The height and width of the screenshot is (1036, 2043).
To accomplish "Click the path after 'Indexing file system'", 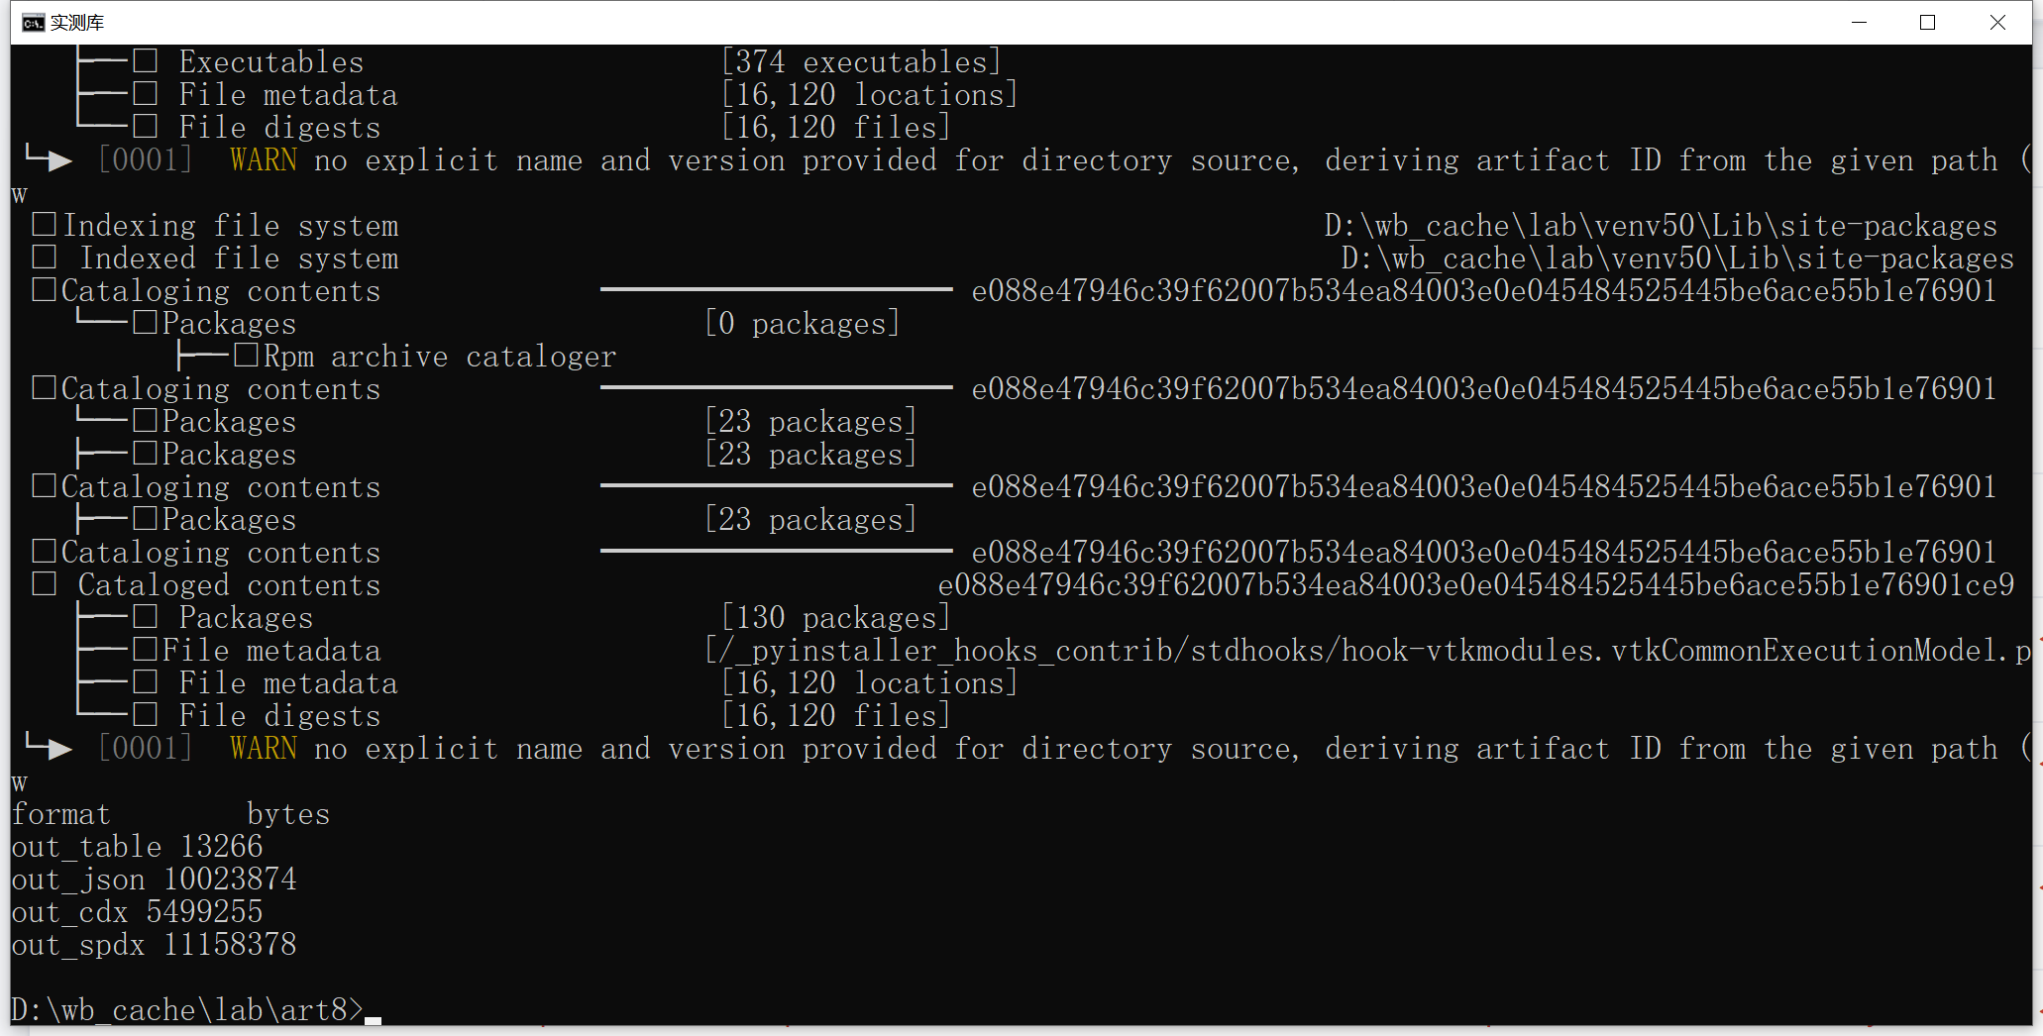I will point(1661,225).
